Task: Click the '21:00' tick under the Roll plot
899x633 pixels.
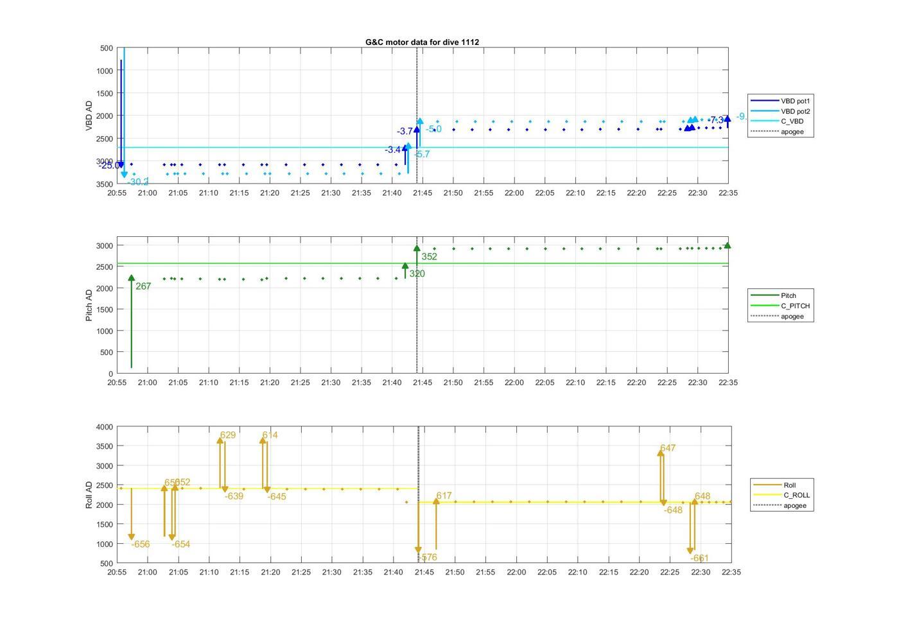Action: tap(148, 572)
